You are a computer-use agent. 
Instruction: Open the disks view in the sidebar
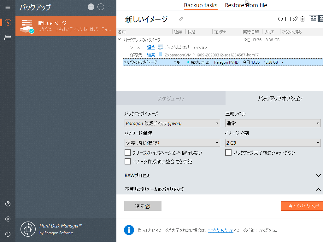point(8,38)
